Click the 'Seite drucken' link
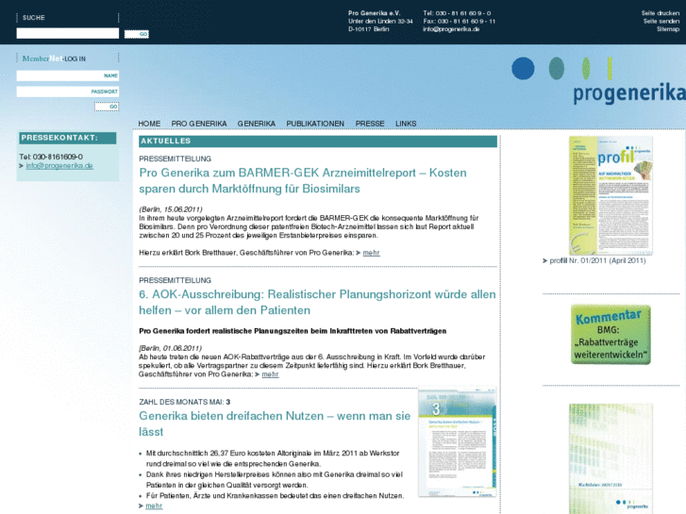686x514 pixels. coord(661,13)
